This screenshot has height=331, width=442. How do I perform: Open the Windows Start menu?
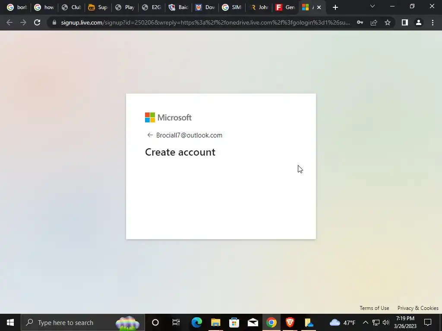click(x=10, y=322)
